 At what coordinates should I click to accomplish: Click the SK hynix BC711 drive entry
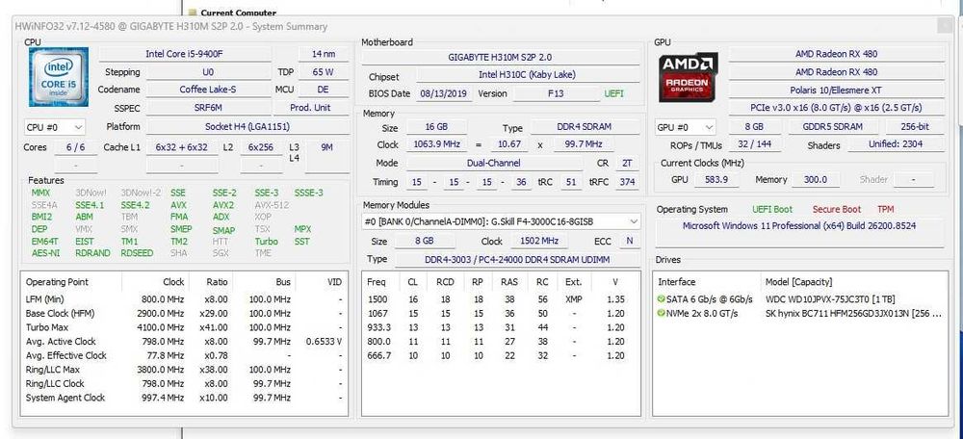click(x=853, y=314)
